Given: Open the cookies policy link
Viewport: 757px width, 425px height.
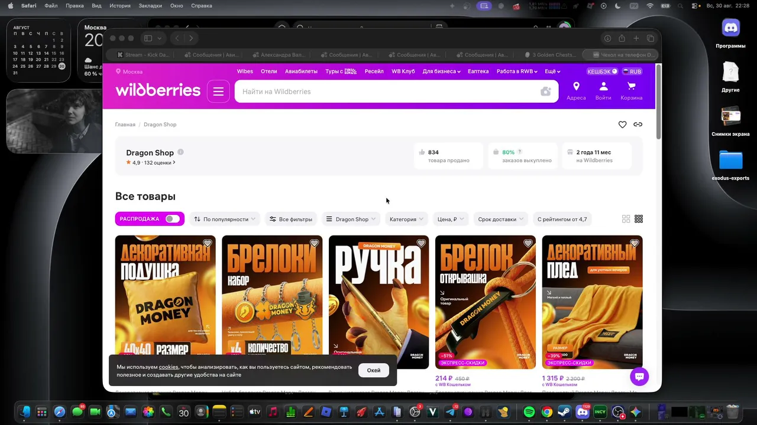Looking at the screenshot, I should (x=169, y=367).
